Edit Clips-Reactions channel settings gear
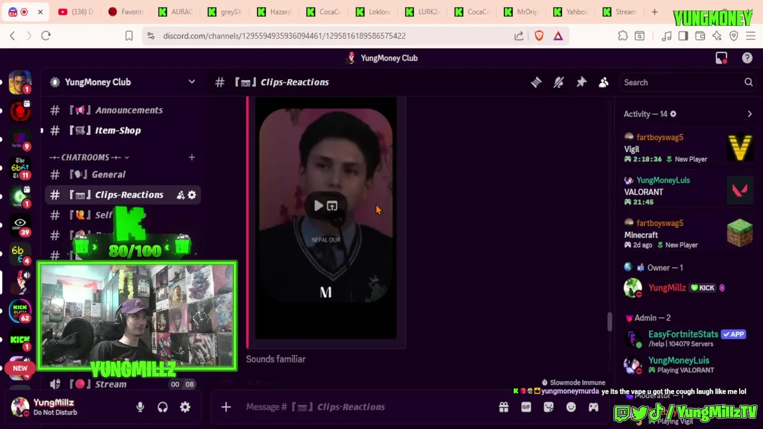The image size is (763, 429). click(192, 195)
